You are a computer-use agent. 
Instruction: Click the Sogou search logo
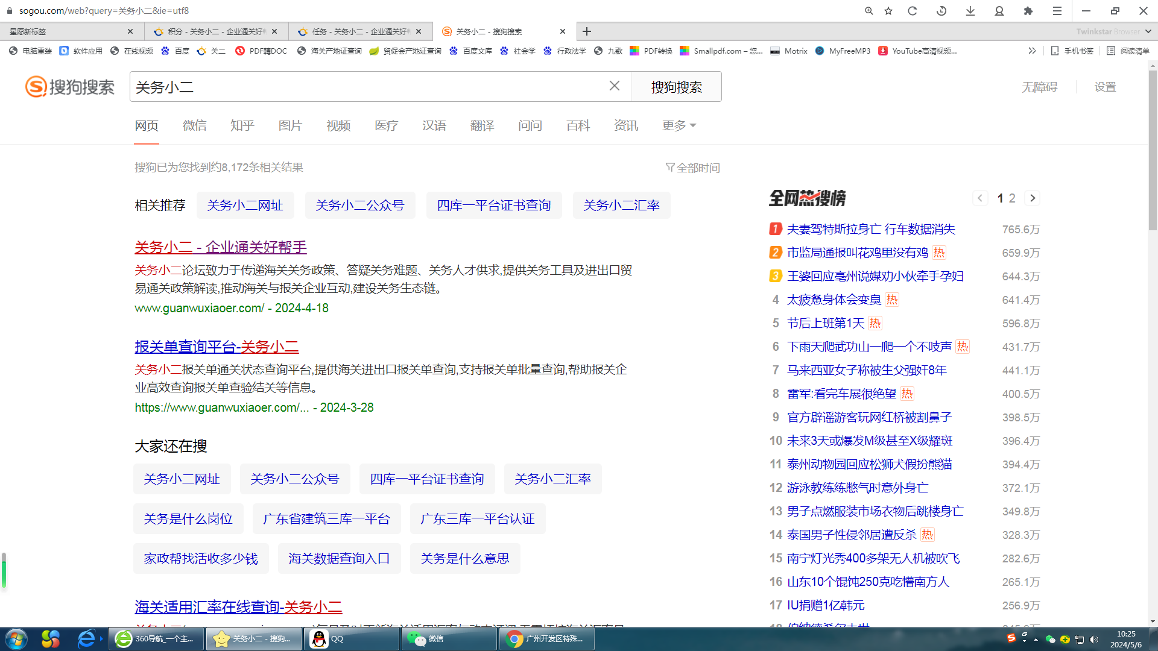point(70,87)
